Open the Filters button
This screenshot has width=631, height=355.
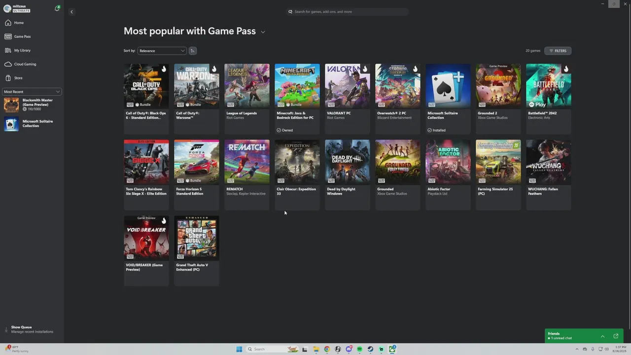pos(558,51)
